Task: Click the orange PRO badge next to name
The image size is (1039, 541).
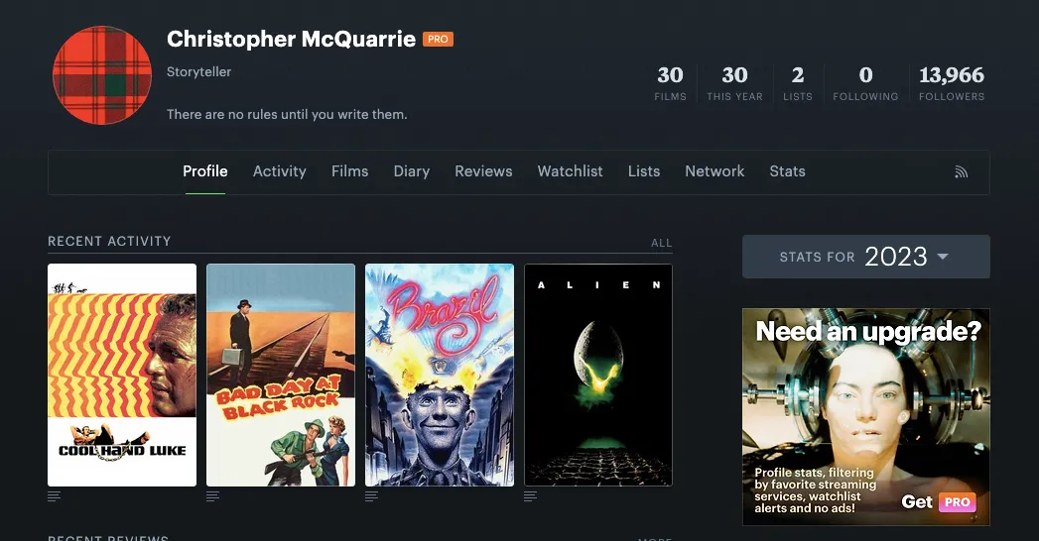Action: click(438, 39)
